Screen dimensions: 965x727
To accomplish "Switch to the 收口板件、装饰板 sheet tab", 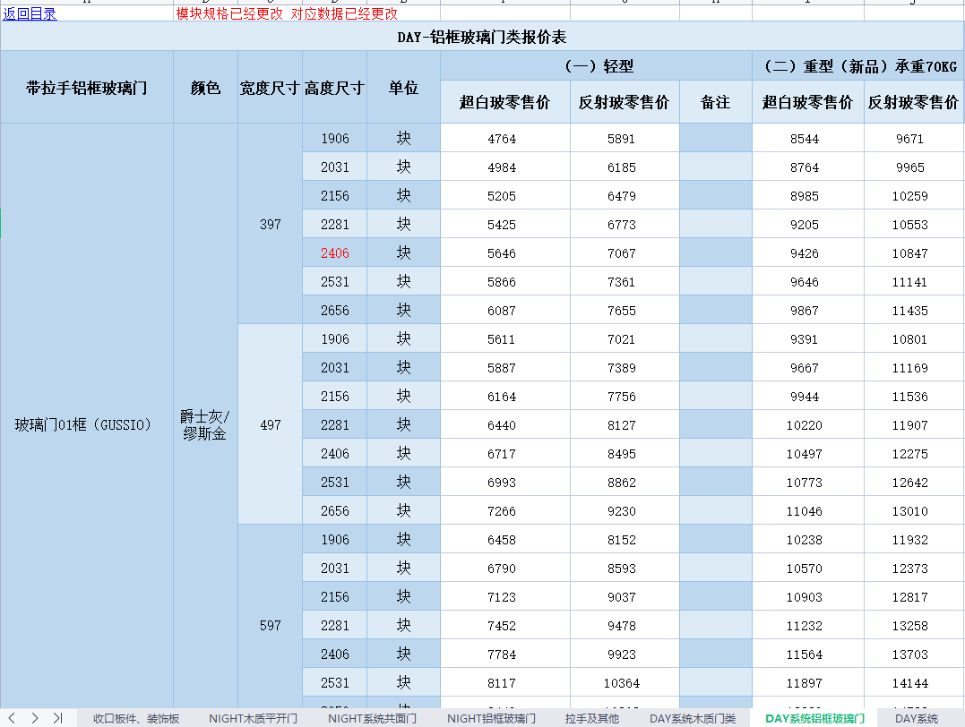I will pos(136,718).
